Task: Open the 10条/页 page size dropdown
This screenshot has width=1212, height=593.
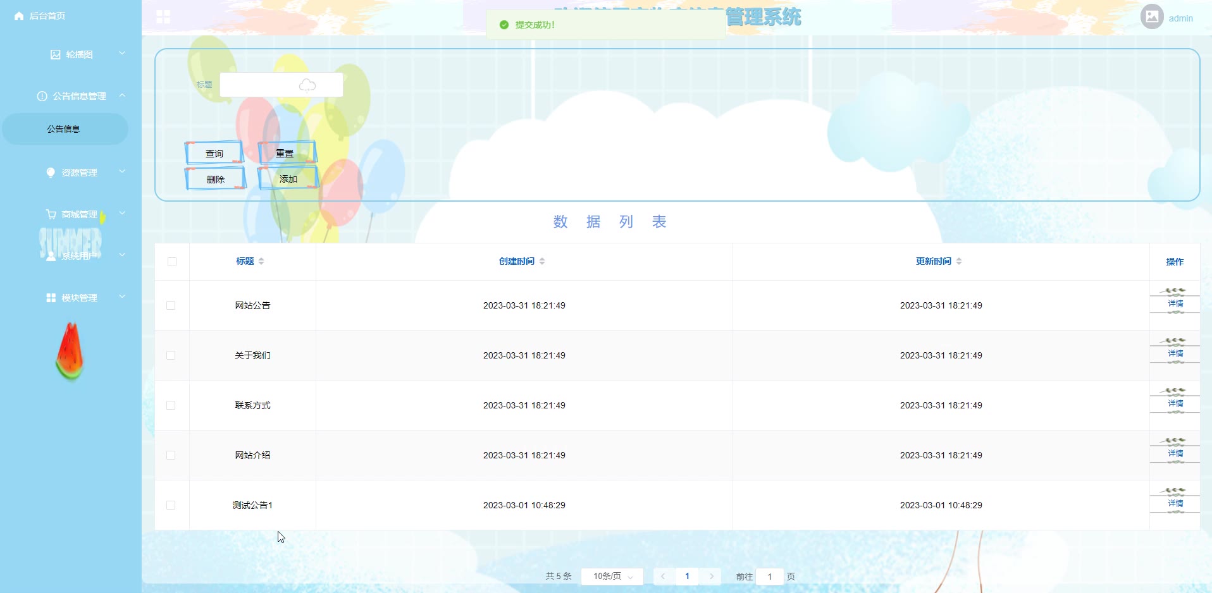Action: click(612, 577)
